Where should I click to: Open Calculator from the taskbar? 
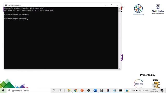(101, 90)
